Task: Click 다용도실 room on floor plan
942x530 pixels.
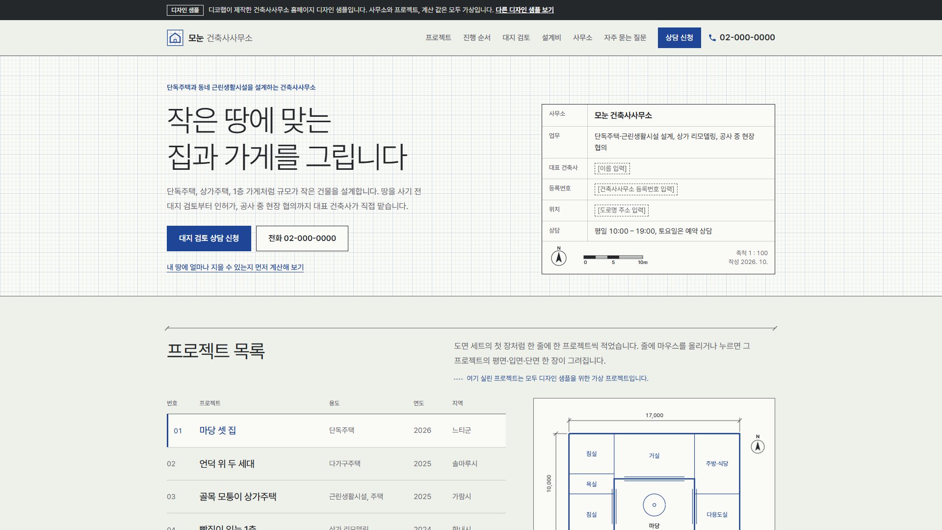Action: [x=717, y=515]
